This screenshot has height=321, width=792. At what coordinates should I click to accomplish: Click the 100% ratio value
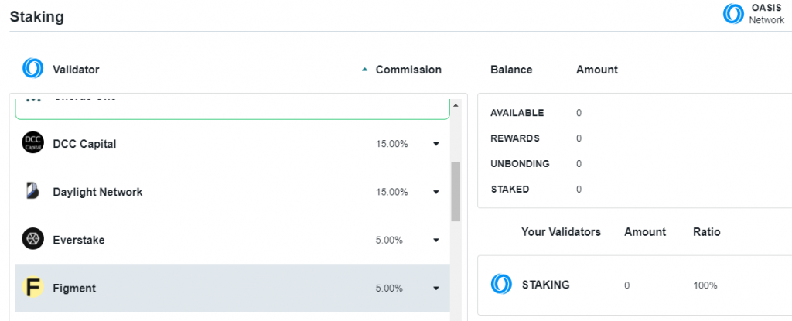[x=705, y=285]
